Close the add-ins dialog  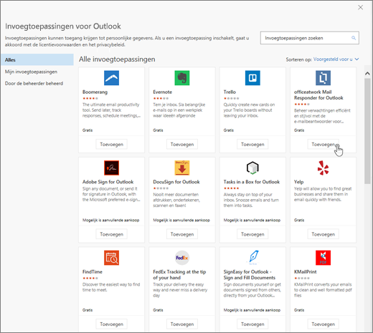tap(360, 8)
